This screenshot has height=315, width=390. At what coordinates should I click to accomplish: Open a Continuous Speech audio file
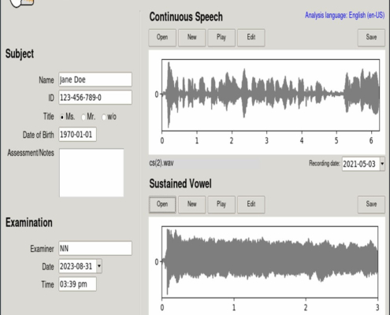162,38
